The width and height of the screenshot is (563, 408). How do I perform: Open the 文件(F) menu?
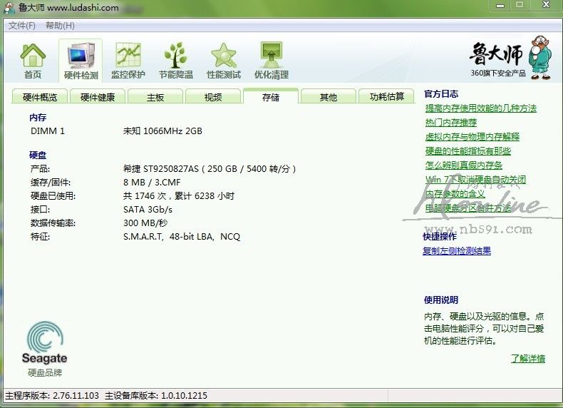tap(22, 26)
